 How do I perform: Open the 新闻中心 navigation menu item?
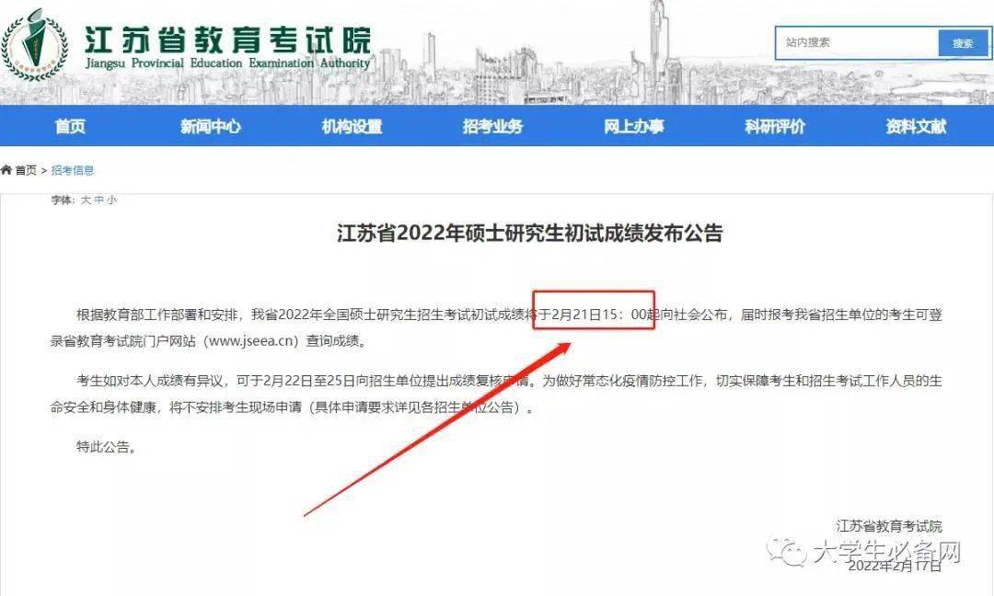pos(211,127)
